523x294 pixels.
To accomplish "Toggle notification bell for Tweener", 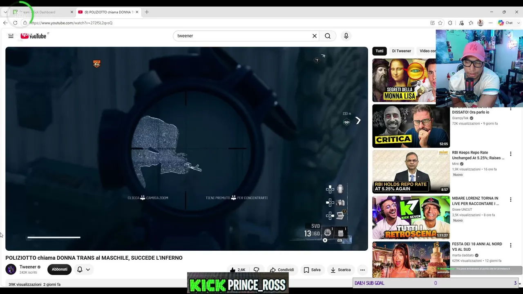I will [x=80, y=269].
